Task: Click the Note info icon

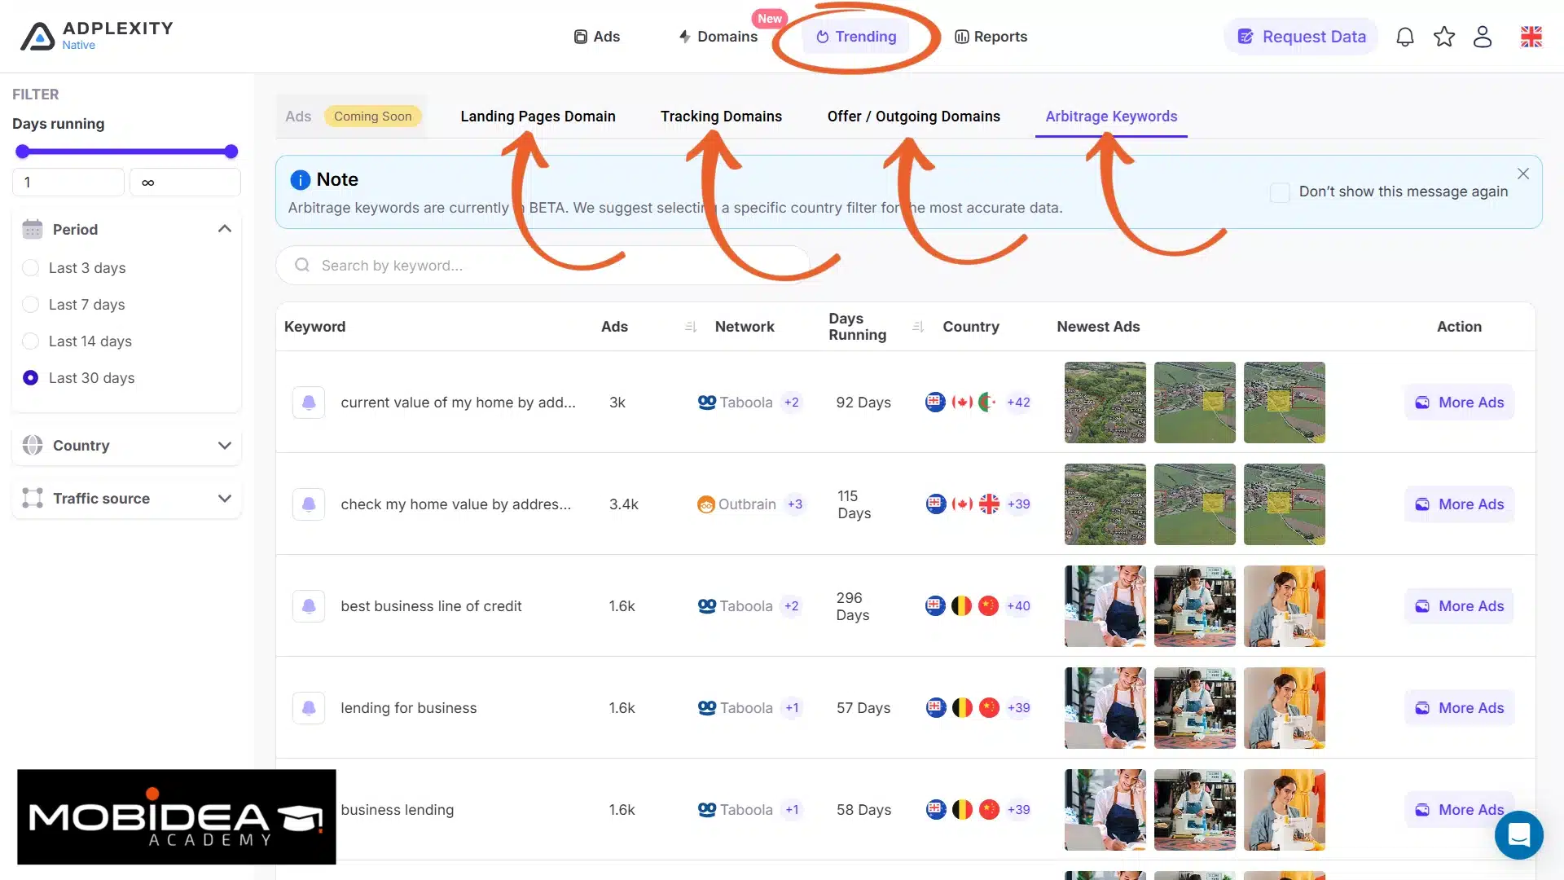Action: (x=300, y=179)
